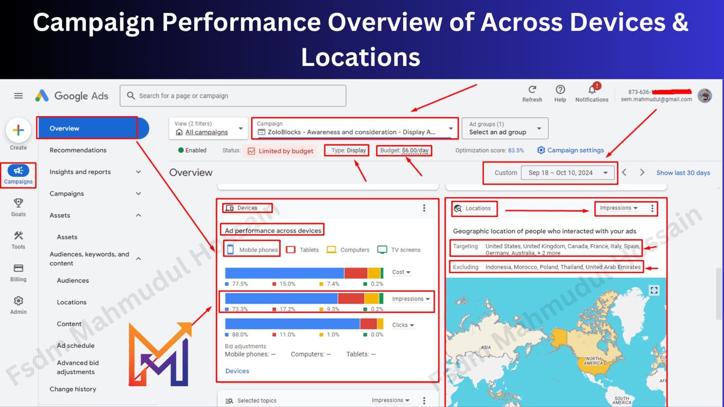Open the hamburger main menu
This screenshot has width=724, height=407.
click(19, 96)
